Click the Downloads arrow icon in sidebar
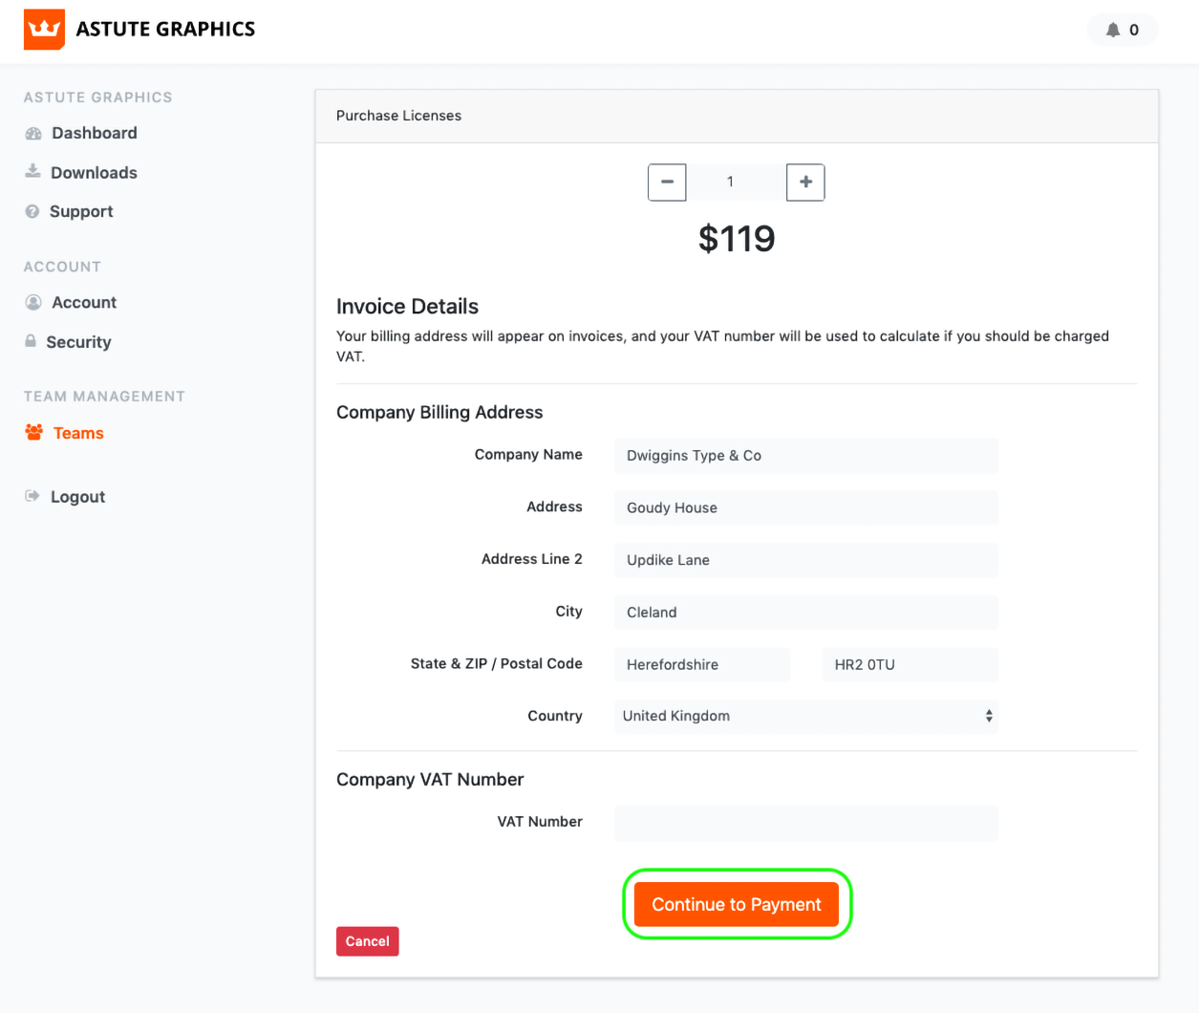The width and height of the screenshot is (1199, 1013). pyautogui.click(x=32, y=172)
